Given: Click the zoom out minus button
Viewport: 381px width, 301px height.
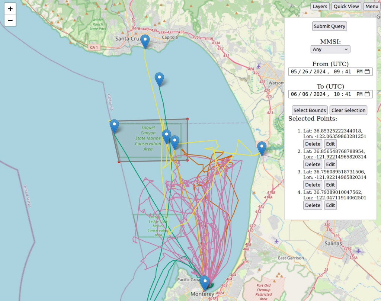Looking at the screenshot, I should pyautogui.click(x=10, y=20).
